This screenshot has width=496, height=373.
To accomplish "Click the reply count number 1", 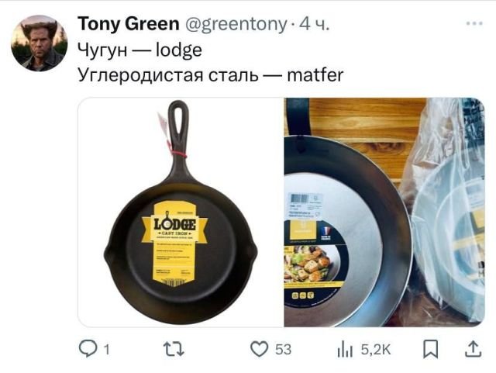I will 107,350.
